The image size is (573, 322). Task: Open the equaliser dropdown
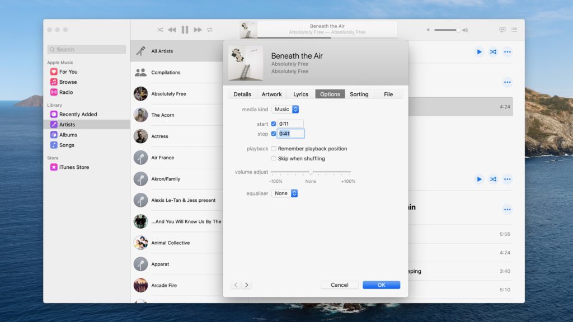(285, 193)
